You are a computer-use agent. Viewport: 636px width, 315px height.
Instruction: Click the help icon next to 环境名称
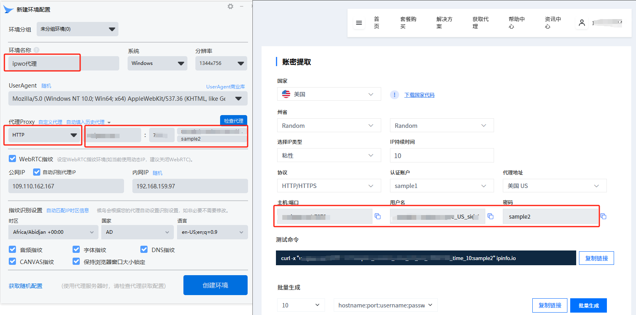(x=37, y=50)
